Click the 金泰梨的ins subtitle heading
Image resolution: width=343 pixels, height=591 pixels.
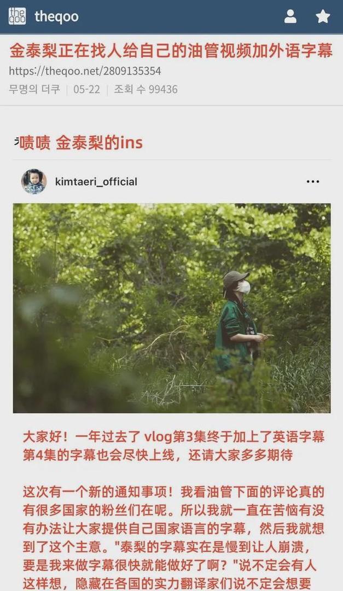81,143
